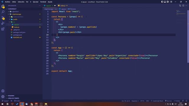Open the Extensions view
189x106 pixels.
point(3,29)
